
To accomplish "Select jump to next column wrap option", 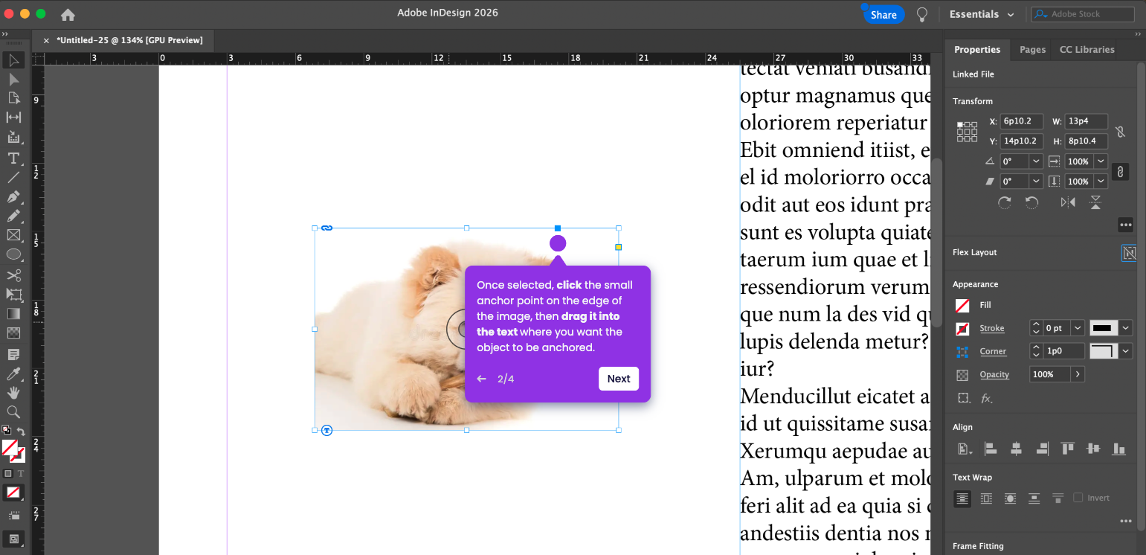I will (1058, 498).
